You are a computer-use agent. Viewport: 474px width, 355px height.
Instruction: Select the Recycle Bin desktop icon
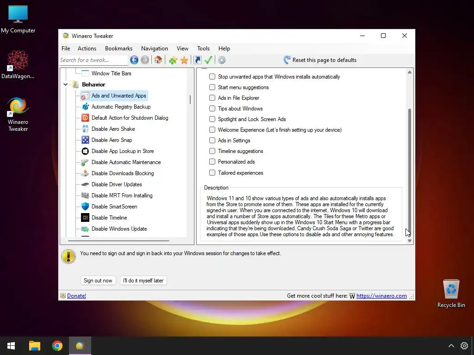click(x=451, y=293)
